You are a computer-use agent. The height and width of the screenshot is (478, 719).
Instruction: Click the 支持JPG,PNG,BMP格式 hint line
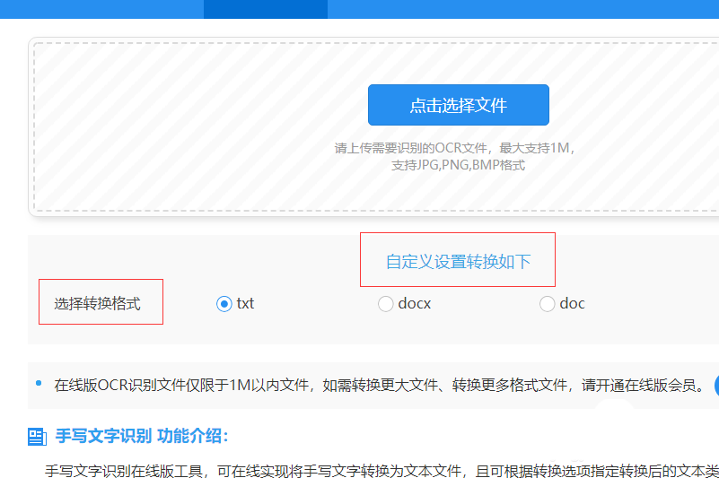click(x=458, y=165)
